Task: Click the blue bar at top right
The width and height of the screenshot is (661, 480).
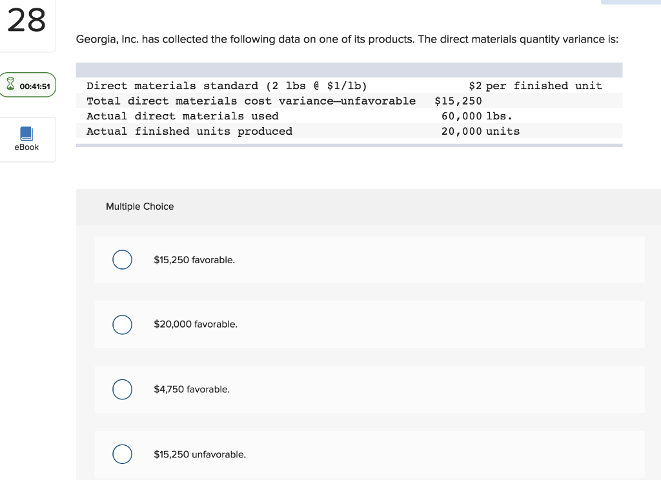Action: pos(631,2)
